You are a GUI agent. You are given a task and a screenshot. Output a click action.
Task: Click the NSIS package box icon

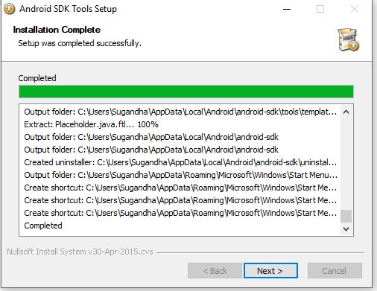click(348, 39)
